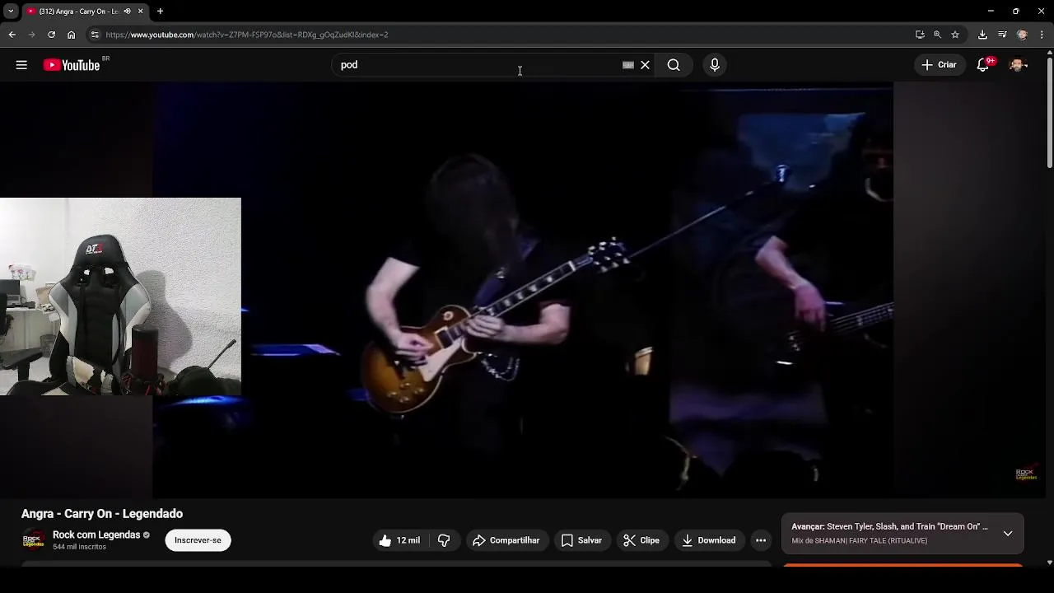The width and height of the screenshot is (1054, 593).
Task: Go back in browser history
Action: [x=12, y=35]
